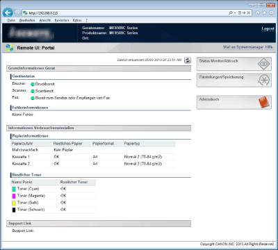Open Status Monitor/Abbruch button
The image size is (278, 250).
pyautogui.click(x=234, y=64)
